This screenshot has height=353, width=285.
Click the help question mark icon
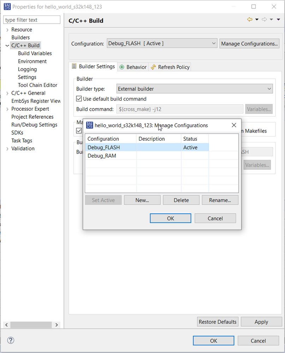click(11, 340)
